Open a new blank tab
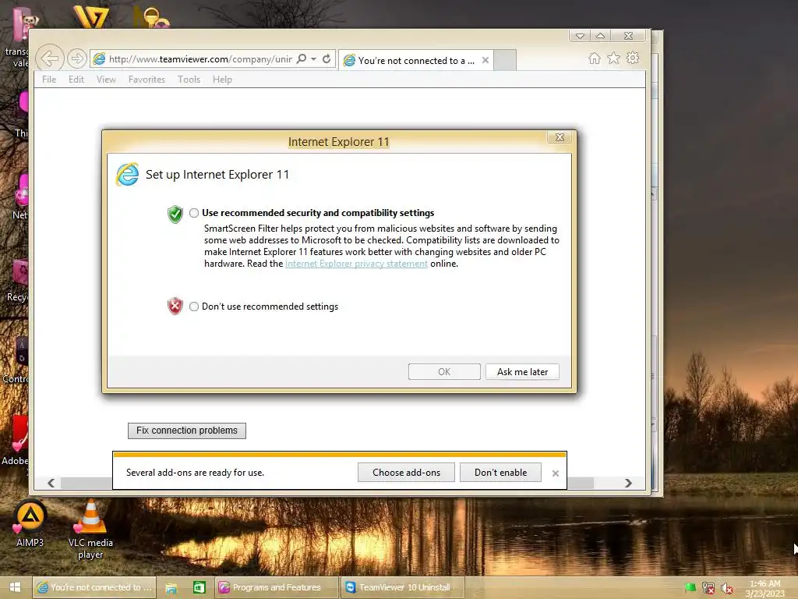Screen dimensions: 798x599 coord(505,60)
